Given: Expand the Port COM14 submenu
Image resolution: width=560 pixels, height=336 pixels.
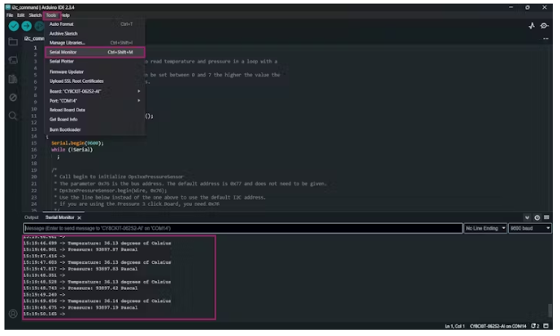Looking at the screenshot, I should [x=95, y=101].
